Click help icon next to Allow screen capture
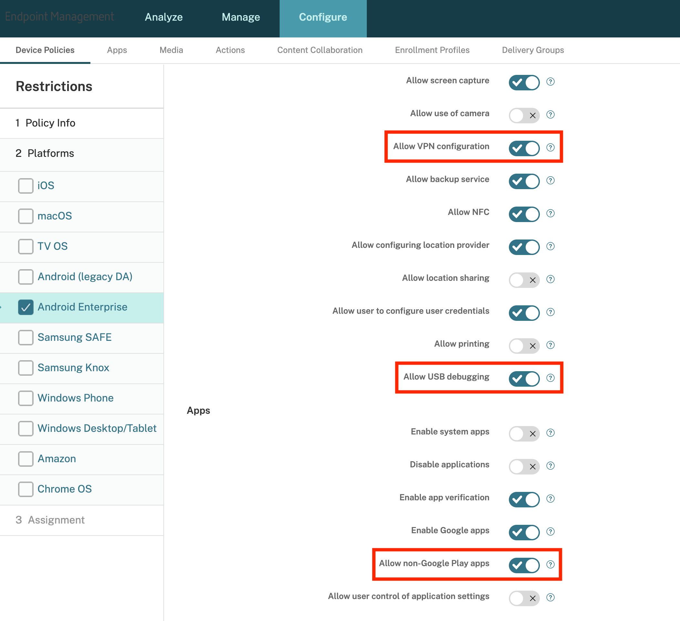 (550, 82)
